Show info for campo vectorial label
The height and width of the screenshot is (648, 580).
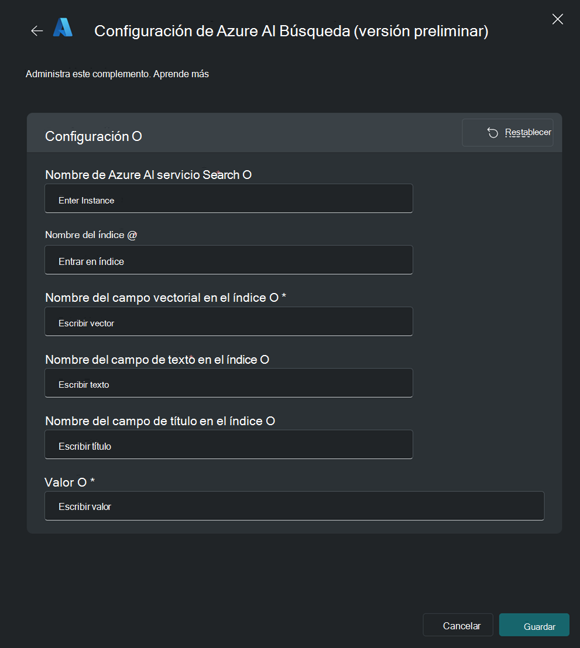click(x=273, y=298)
